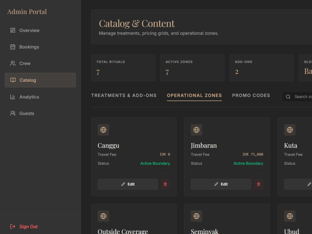Viewport: 312px width, 234px height.
Task: Click the Kuta zone globe icon
Action: click(290, 130)
